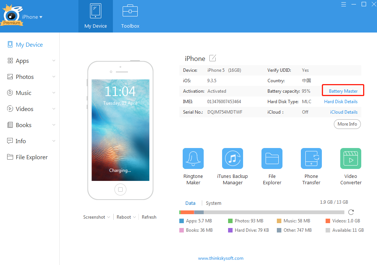Click the iPhone lock screen preview
377x265 pixels.
pyautogui.click(x=120, y=130)
